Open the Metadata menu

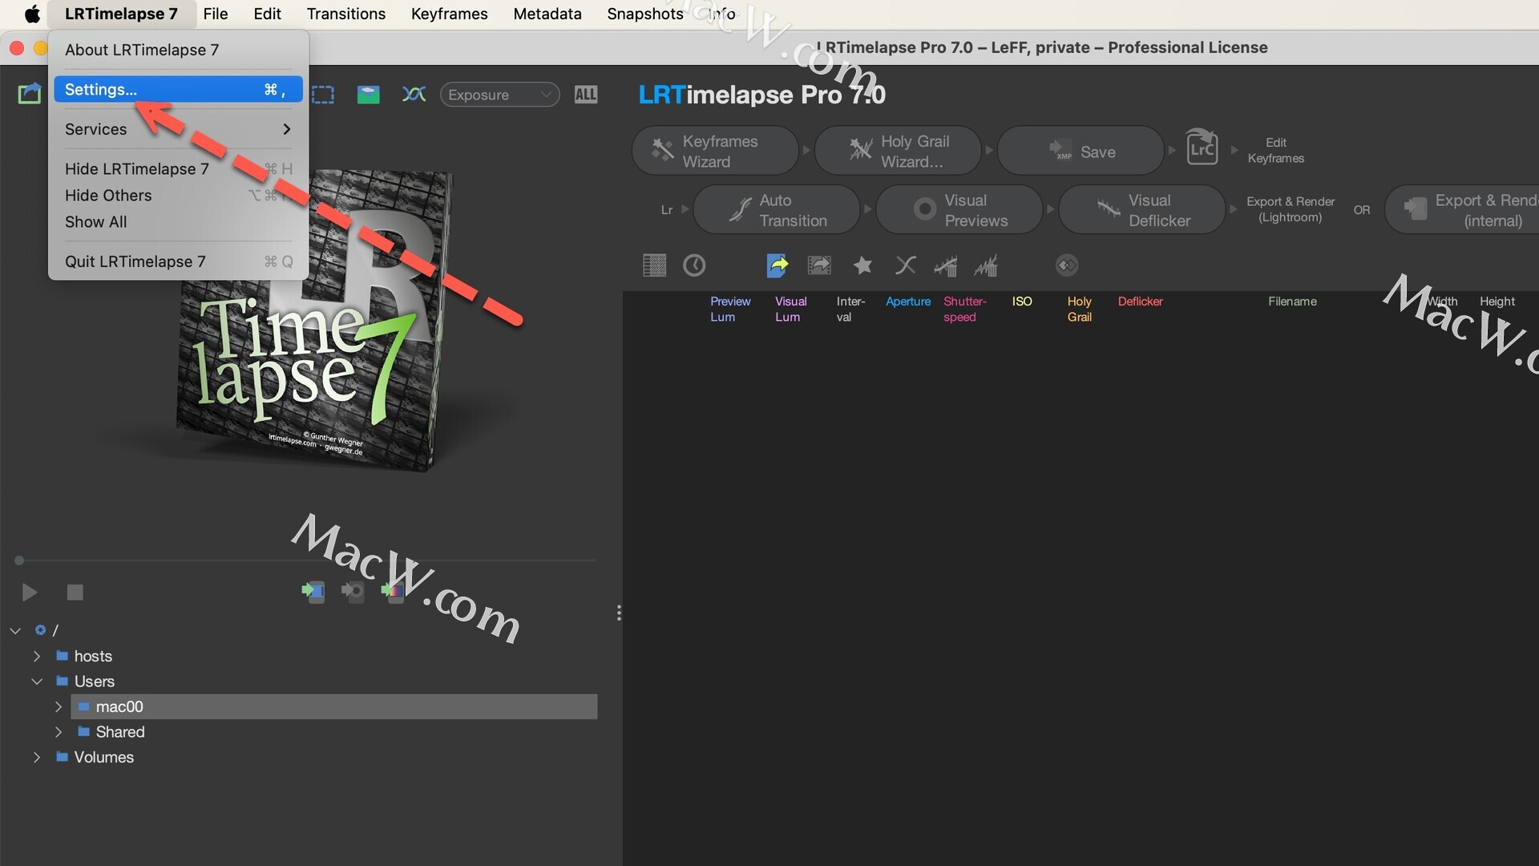(x=547, y=14)
